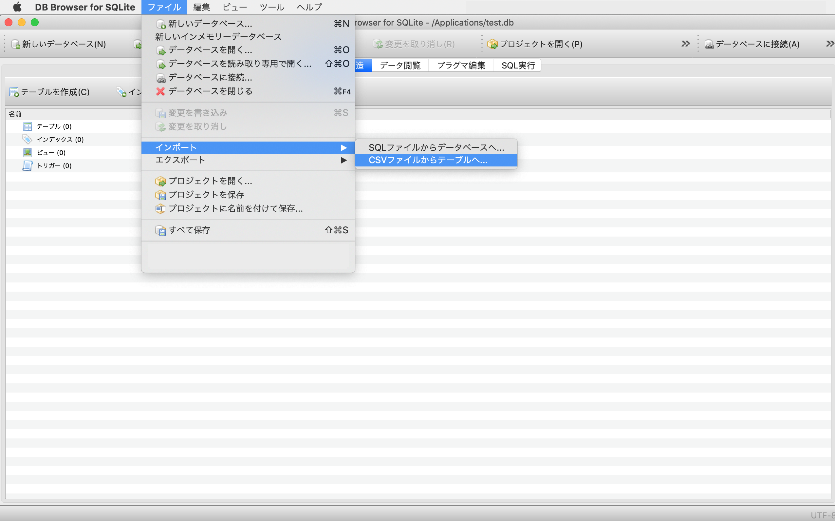
Task: Choose SQLファイルからデータベースへ import option
Action: [436, 147]
